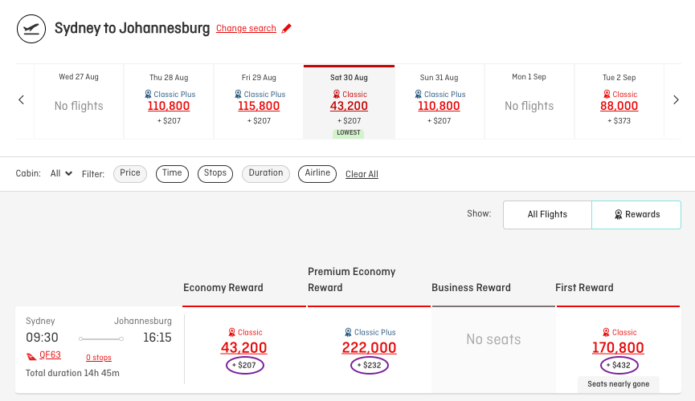Click the 110,800 points on Thu 28 Aug
This screenshot has height=401, width=695.
169,106
